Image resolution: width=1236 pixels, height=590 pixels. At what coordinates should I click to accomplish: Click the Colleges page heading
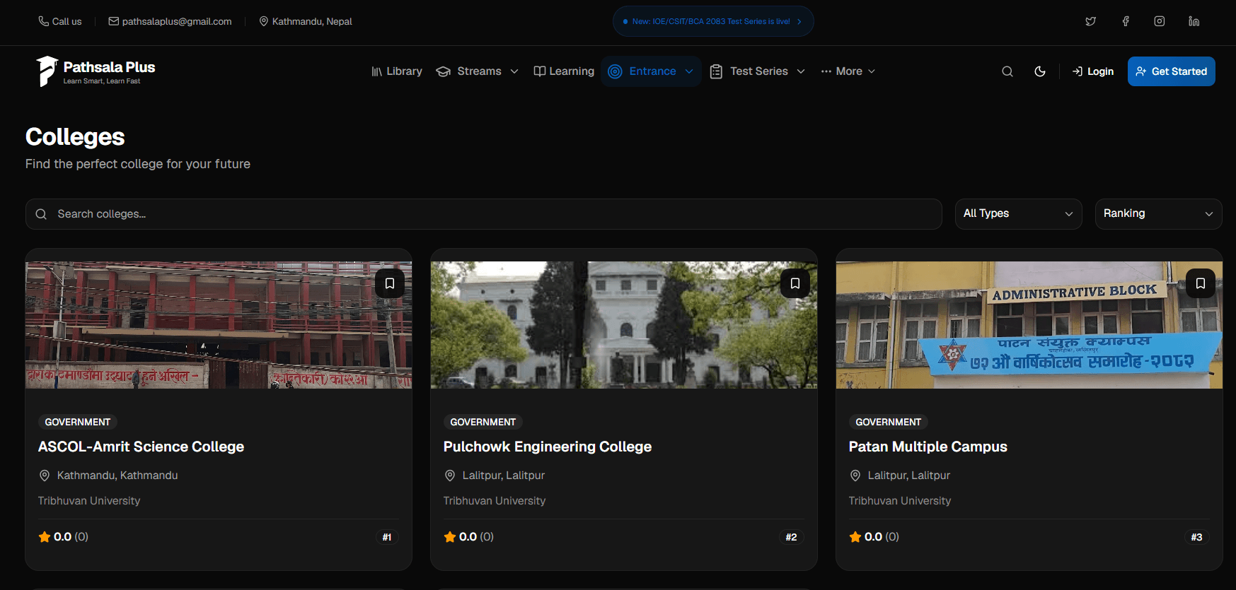click(x=75, y=137)
